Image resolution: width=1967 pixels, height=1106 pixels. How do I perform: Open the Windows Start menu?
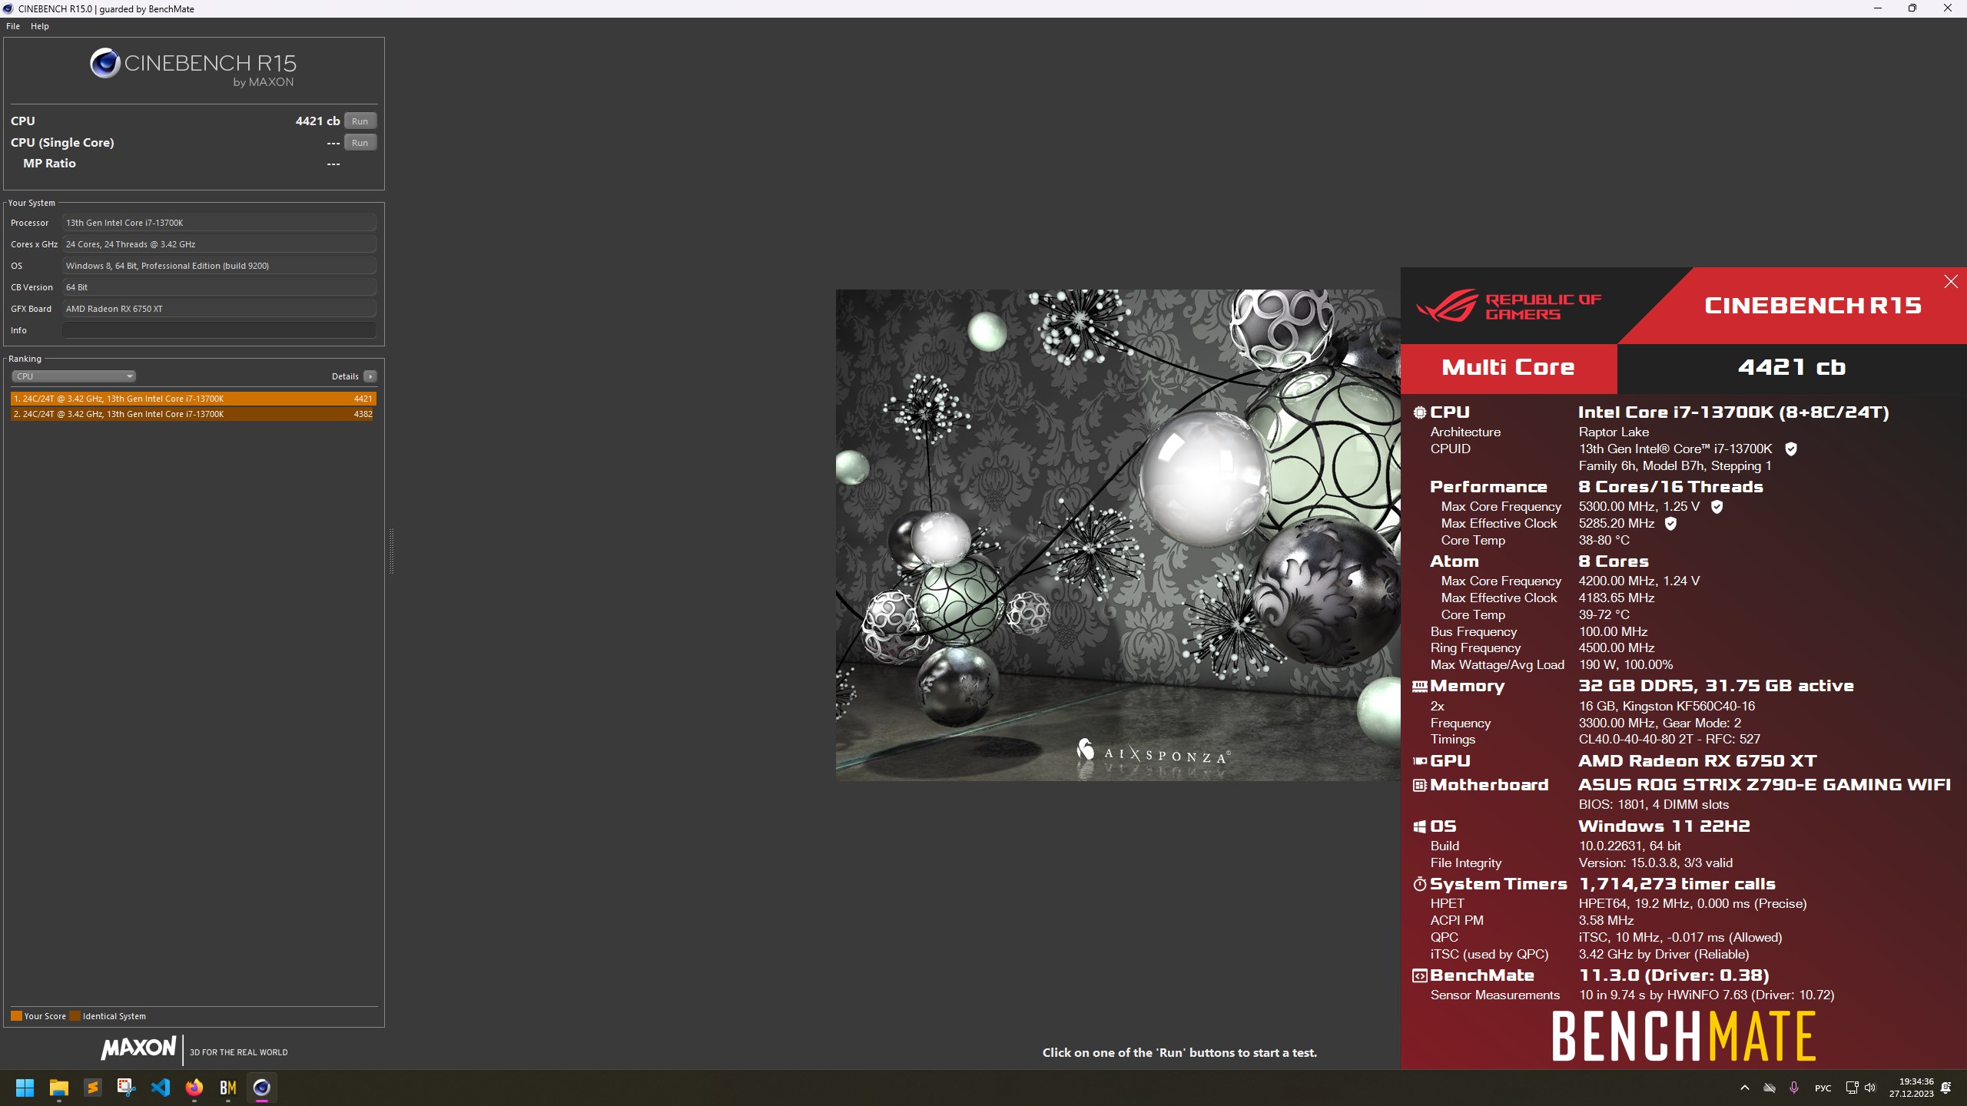pyautogui.click(x=25, y=1088)
